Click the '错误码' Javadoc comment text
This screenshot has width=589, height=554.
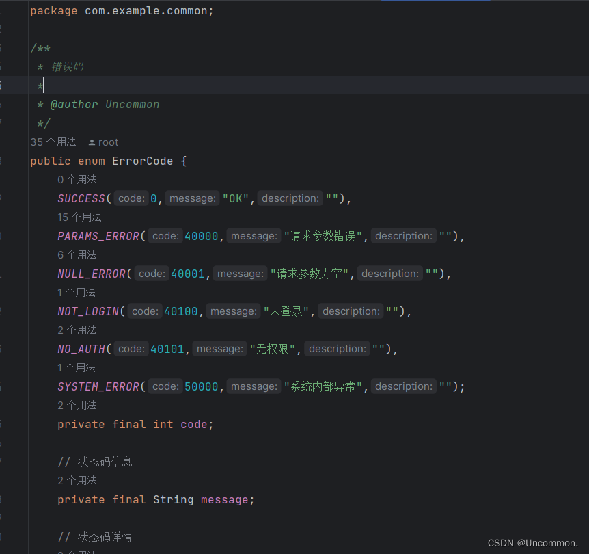coord(68,67)
